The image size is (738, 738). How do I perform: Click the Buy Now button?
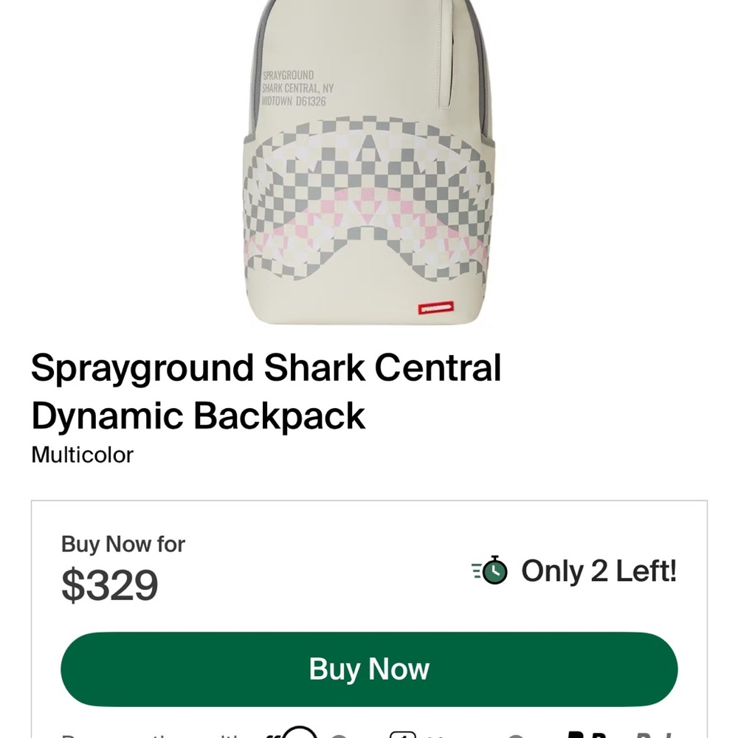(x=369, y=669)
